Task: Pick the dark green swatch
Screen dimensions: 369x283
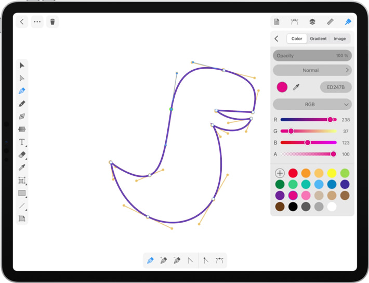Action: 280,184
